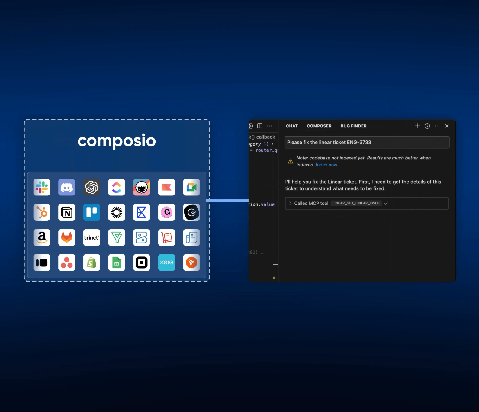This screenshot has width=479, height=412.
Task: Open composer panel more options menu
Action: pos(437,126)
